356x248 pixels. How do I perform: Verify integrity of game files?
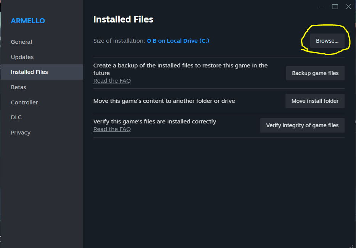click(302, 125)
